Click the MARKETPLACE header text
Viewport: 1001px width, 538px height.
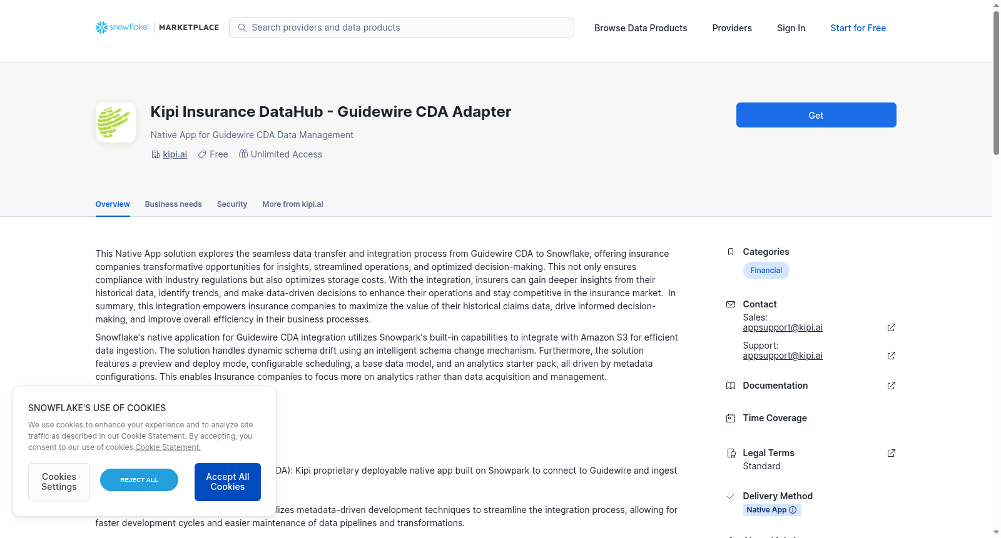tap(189, 27)
